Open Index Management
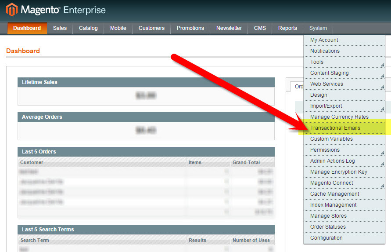The image size is (391, 252). coord(344,205)
